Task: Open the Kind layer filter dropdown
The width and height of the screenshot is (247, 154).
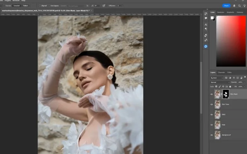Action: click(x=217, y=78)
